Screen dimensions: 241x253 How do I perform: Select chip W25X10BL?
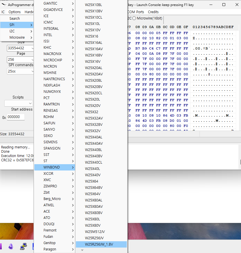point(101,5)
